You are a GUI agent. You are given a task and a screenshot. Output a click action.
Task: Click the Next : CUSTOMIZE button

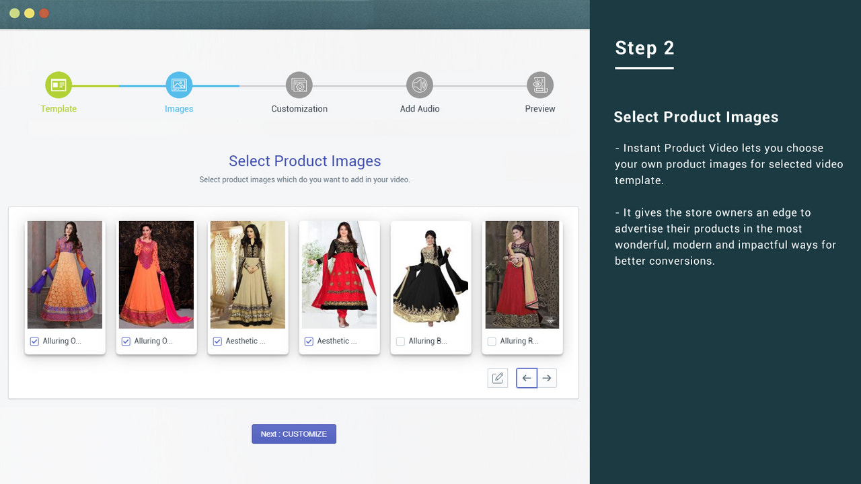(294, 434)
